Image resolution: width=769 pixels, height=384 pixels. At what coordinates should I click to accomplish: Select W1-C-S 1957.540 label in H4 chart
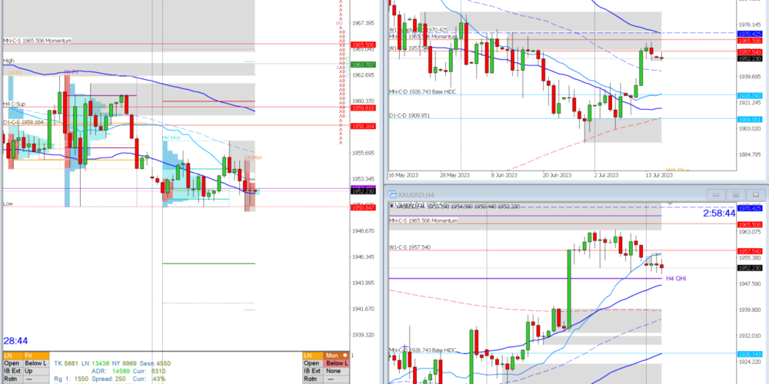pyautogui.click(x=410, y=247)
